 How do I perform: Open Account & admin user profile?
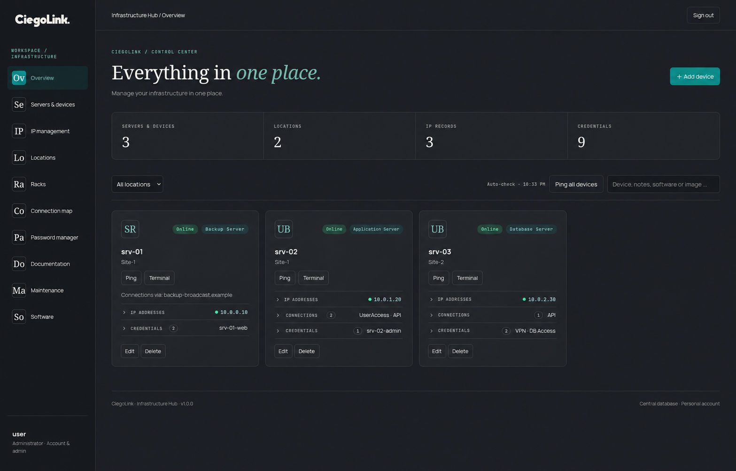pos(47,442)
